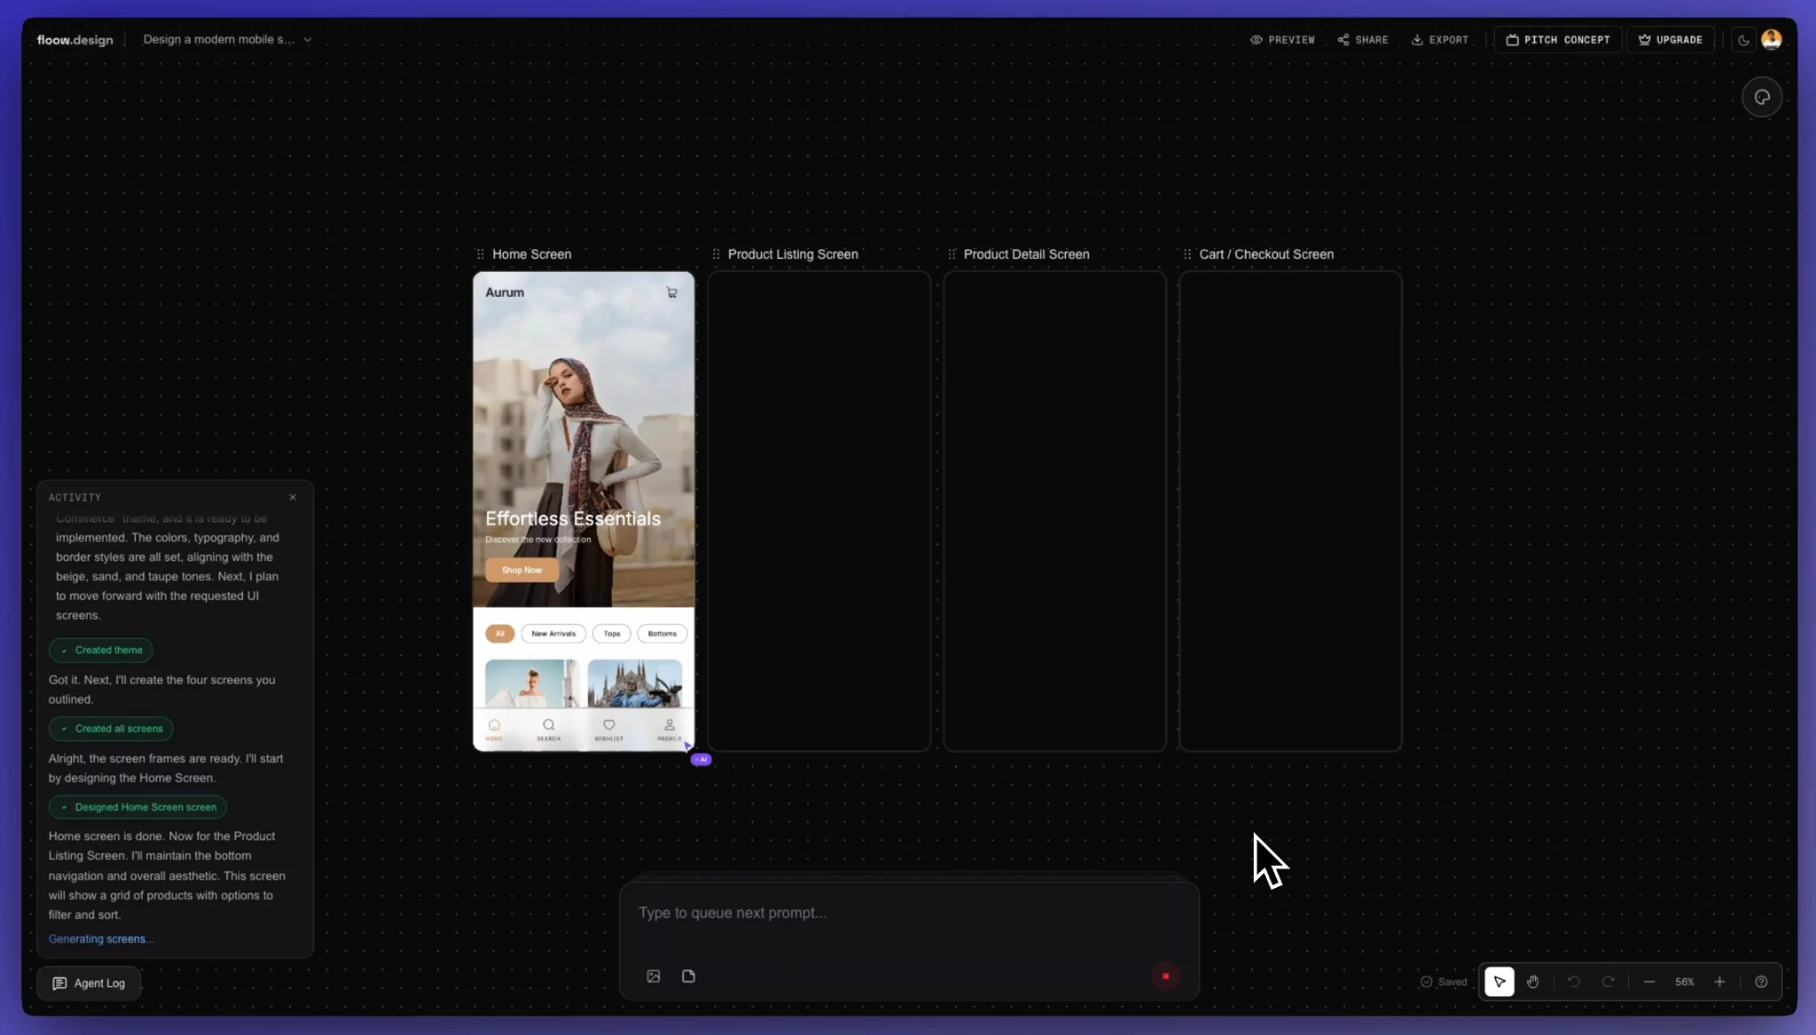Click the 56% zoom level

1685,982
